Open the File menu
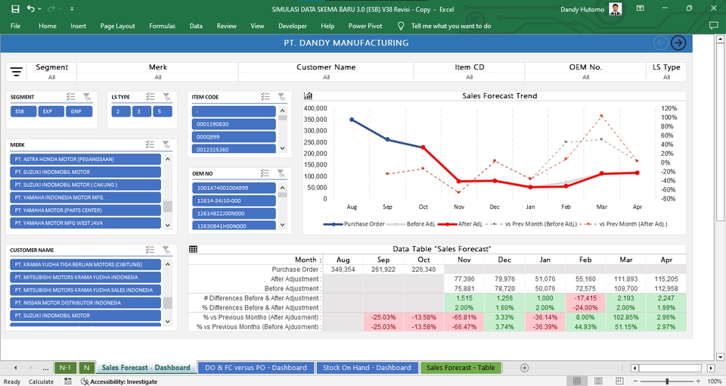Viewport: 726px width, 386px height. [15, 26]
